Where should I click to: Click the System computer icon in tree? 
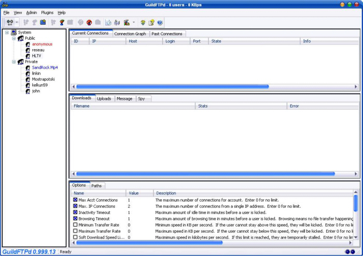pos(13,32)
